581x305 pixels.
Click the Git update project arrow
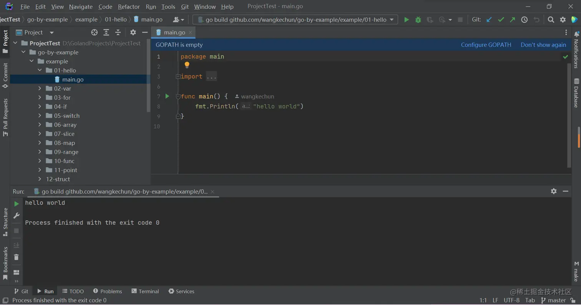(489, 20)
